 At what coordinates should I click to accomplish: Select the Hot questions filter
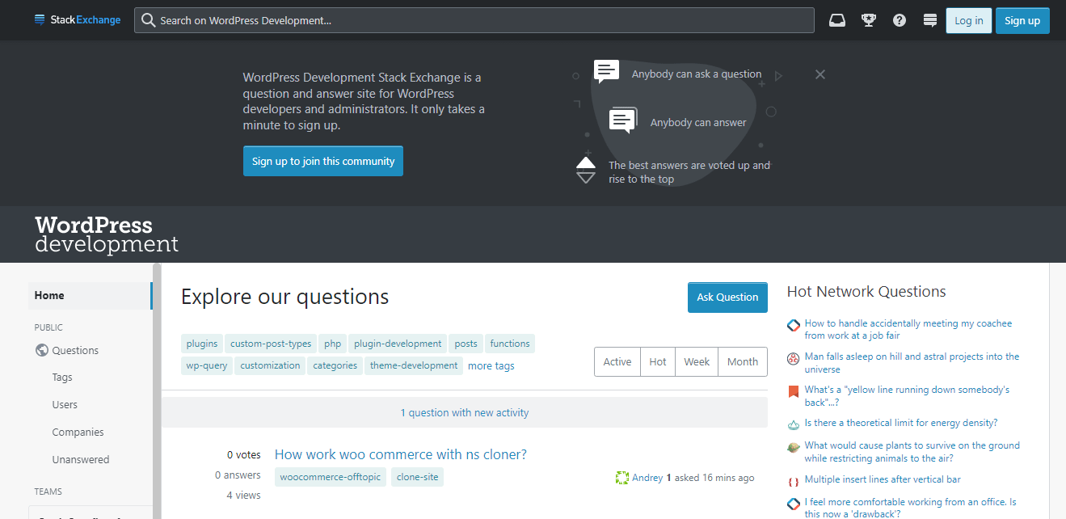tap(657, 361)
